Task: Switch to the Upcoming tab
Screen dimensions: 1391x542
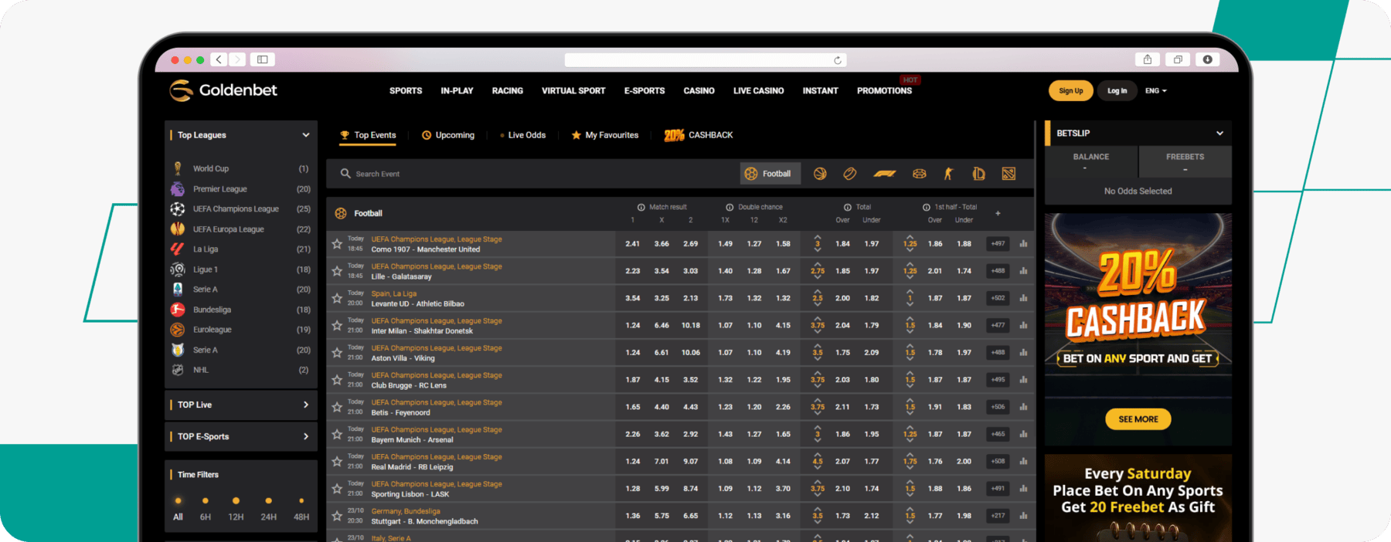Action: pos(448,135)
